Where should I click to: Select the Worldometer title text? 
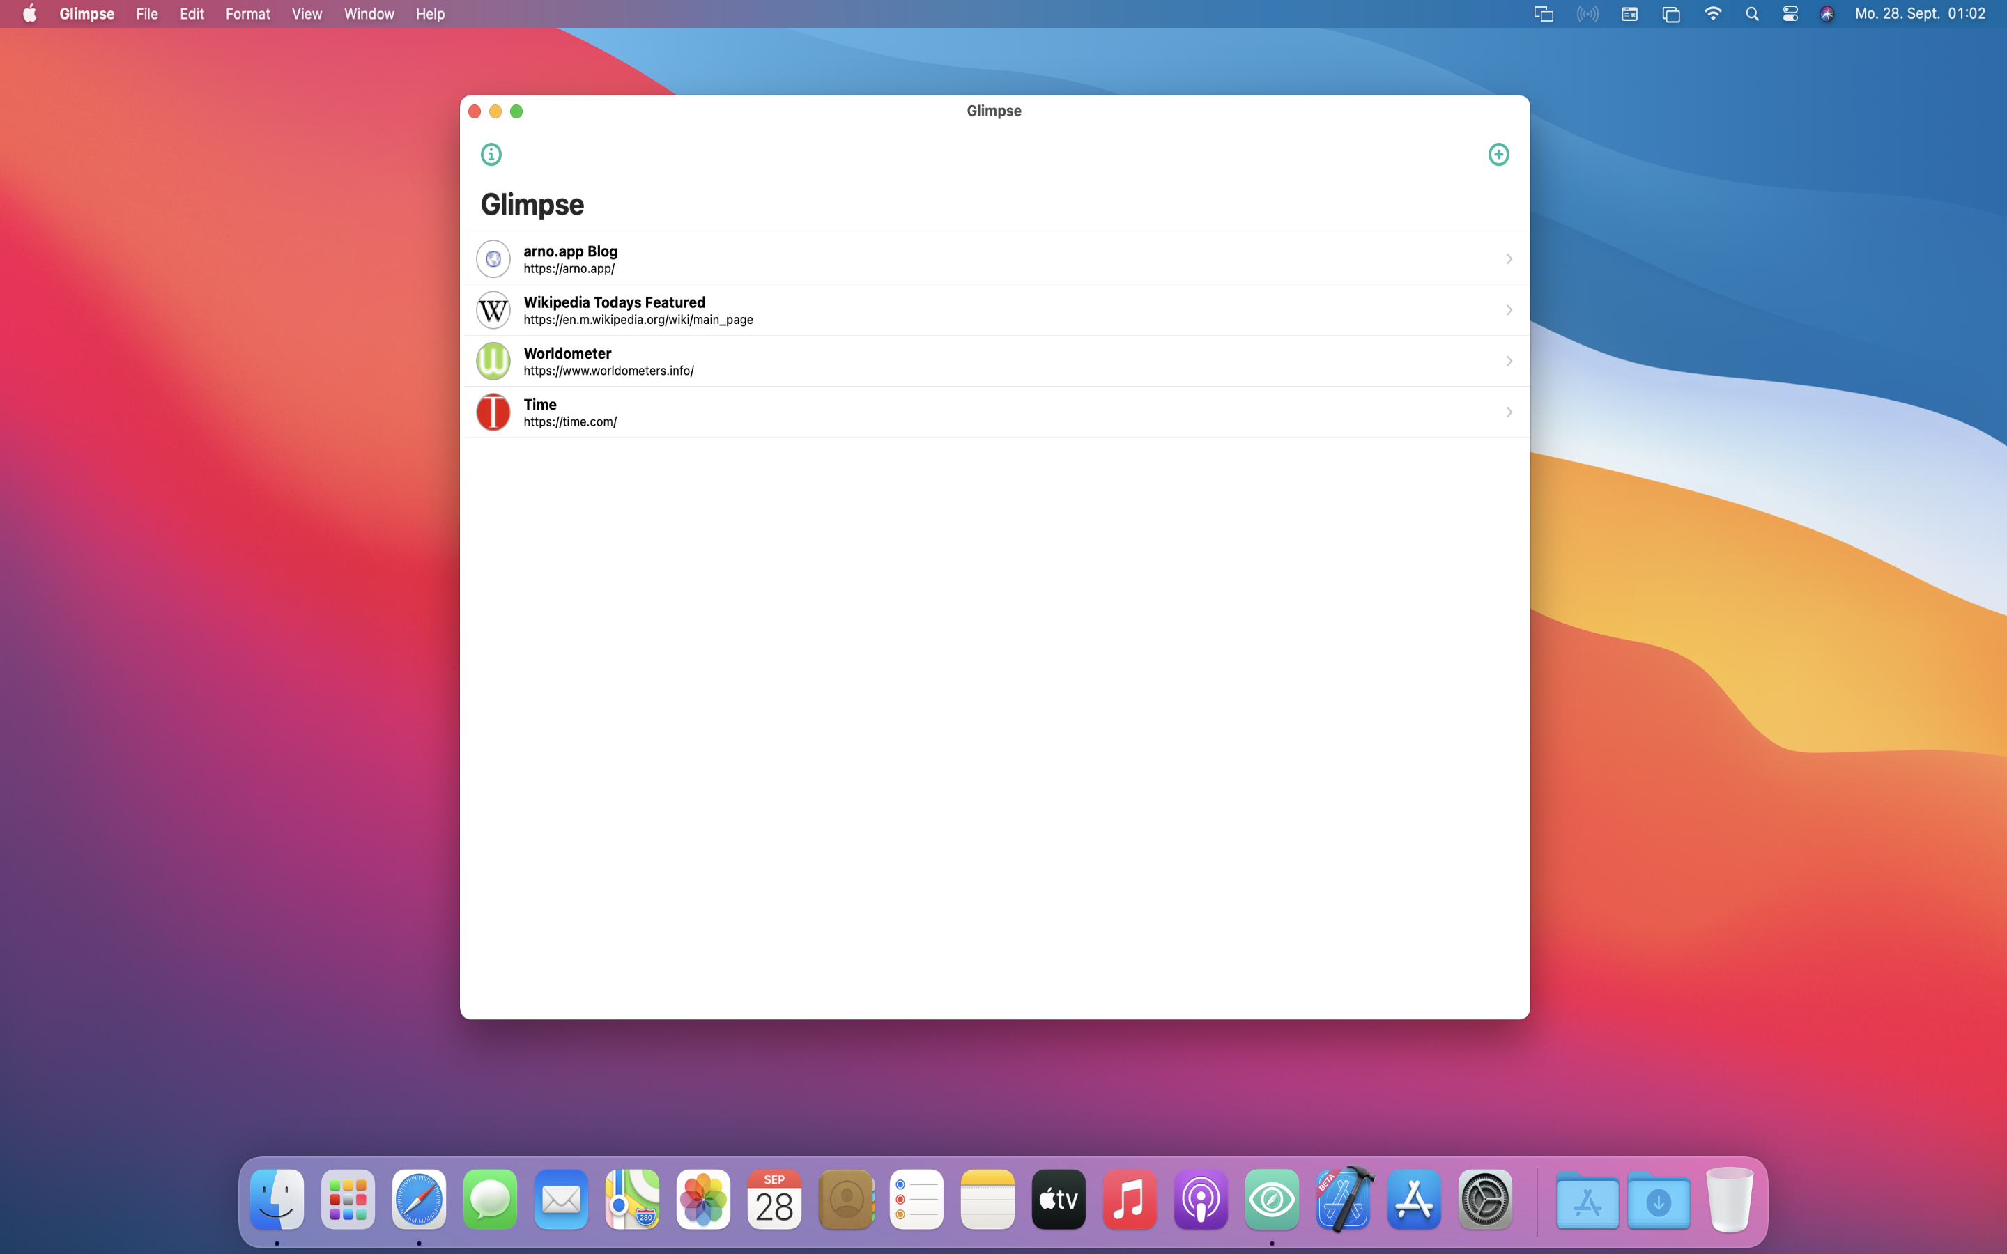tap(567, 353)
